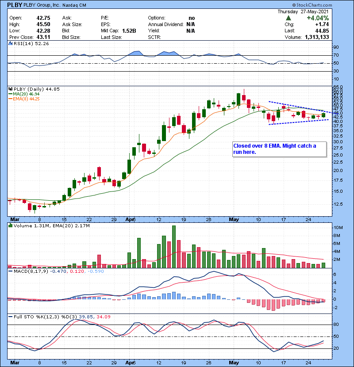This screenshot has width=354, height=367.
Task: Click the SCTR label
Action: (x=154, y=37)
